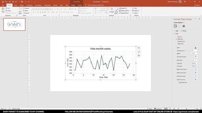Viewport: 202px width, 113px height.
Task: Click the Chart Elements plus button
Action: tap(139, 48)
